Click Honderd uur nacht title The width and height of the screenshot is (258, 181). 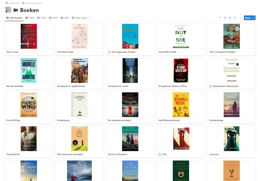click(x=118, y=86)
